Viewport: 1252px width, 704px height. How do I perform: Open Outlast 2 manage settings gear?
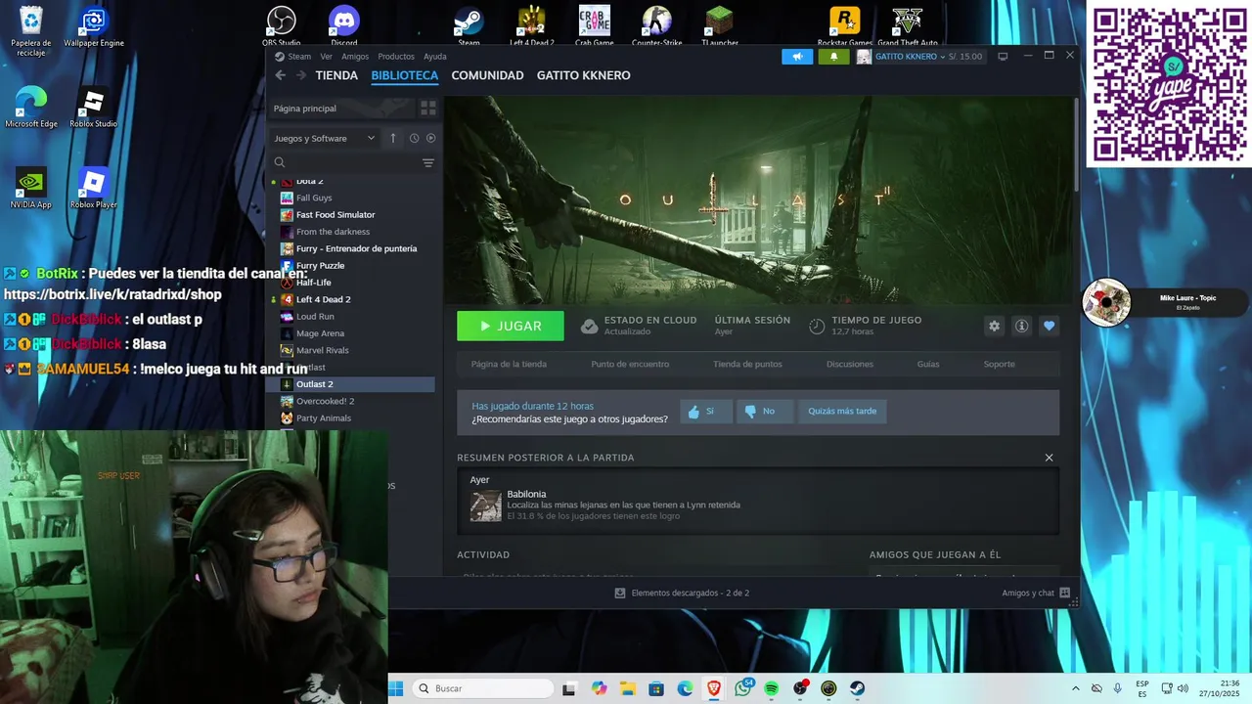[994, 327]
